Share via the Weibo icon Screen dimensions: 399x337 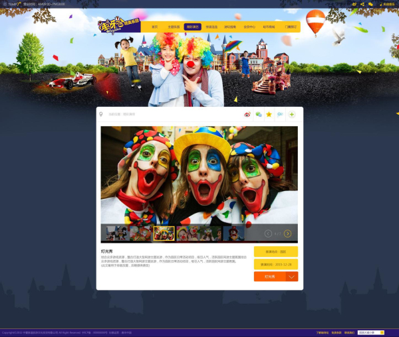247,114
